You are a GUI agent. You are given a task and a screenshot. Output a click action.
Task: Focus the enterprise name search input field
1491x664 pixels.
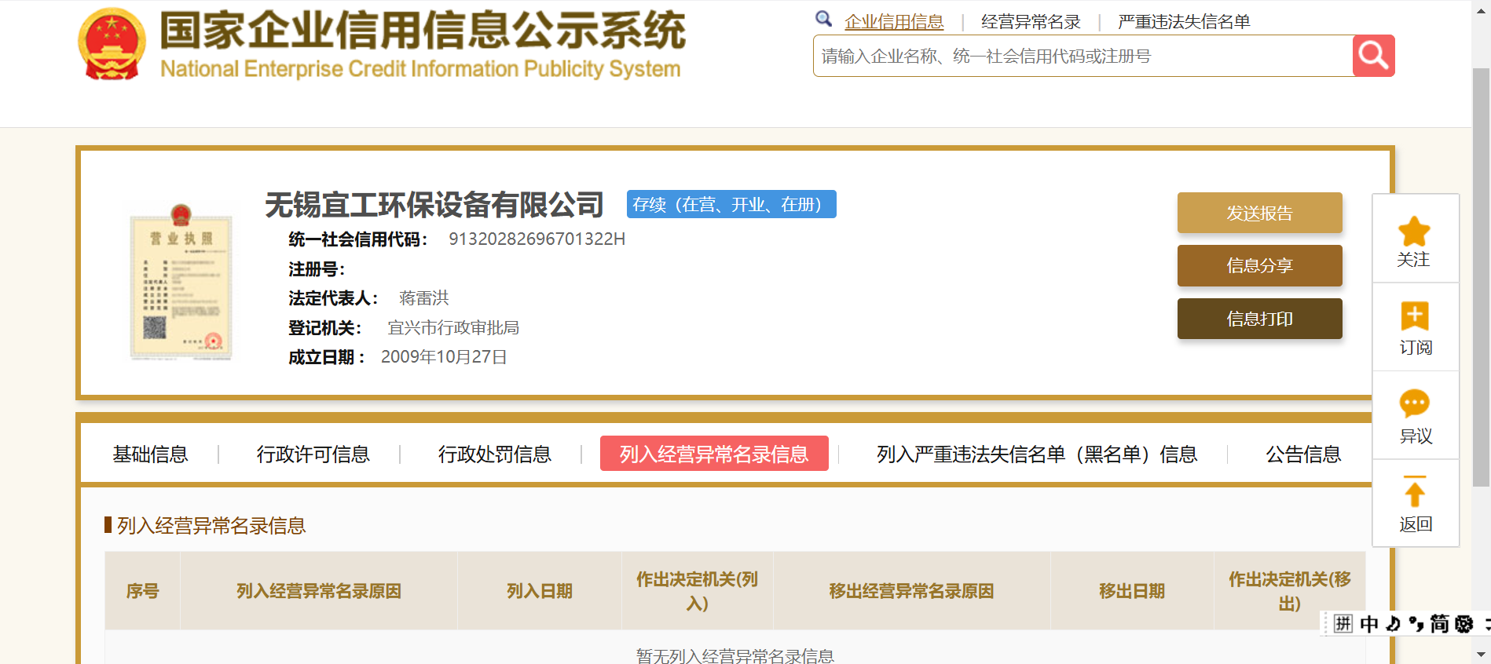pos(1083,56)
